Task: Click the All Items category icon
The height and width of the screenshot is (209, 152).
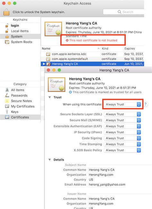Action: pyautogui.click(x=7, y=90)
